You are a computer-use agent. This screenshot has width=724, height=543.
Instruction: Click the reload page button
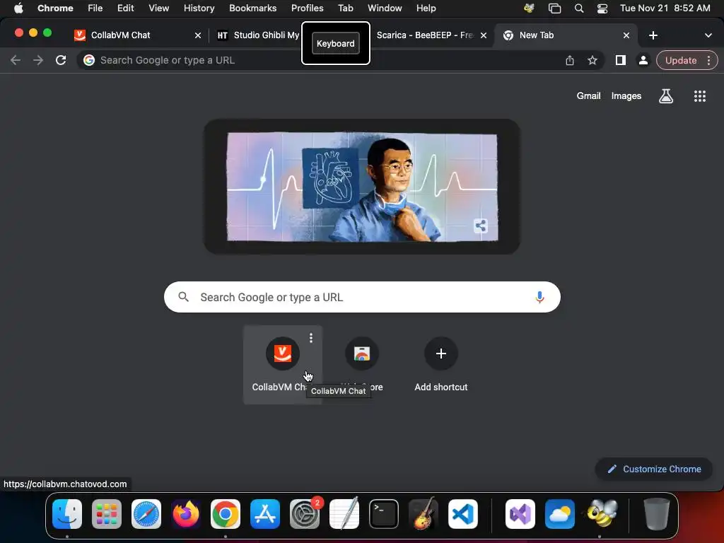61,60
